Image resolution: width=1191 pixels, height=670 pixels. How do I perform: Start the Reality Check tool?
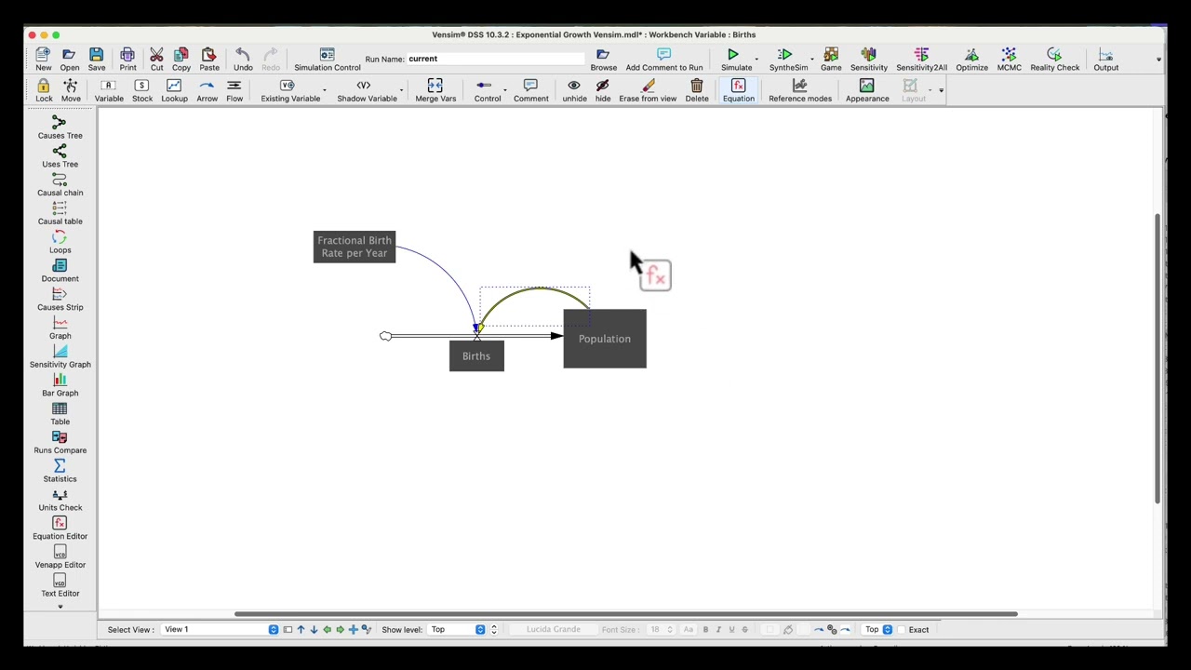click(1054, 60)
